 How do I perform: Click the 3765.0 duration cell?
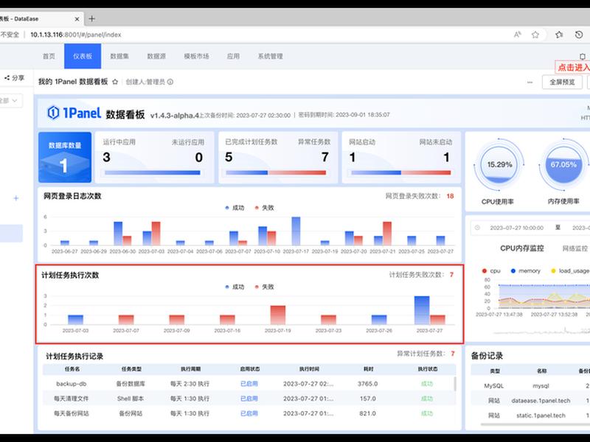click(367, 384)
